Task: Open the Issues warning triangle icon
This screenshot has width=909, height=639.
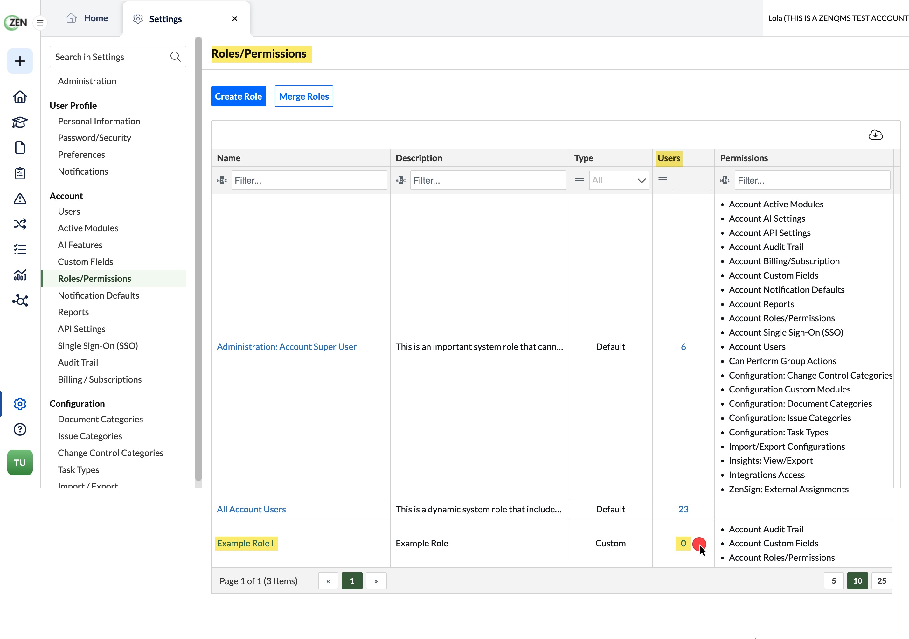Action: [x=20, y=198]
